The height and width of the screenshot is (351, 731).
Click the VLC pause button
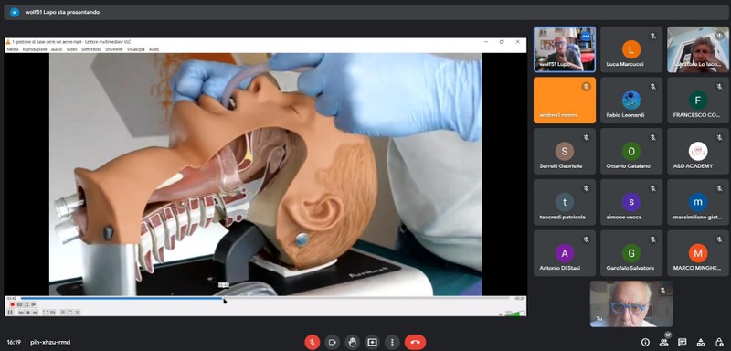[10, 313]
